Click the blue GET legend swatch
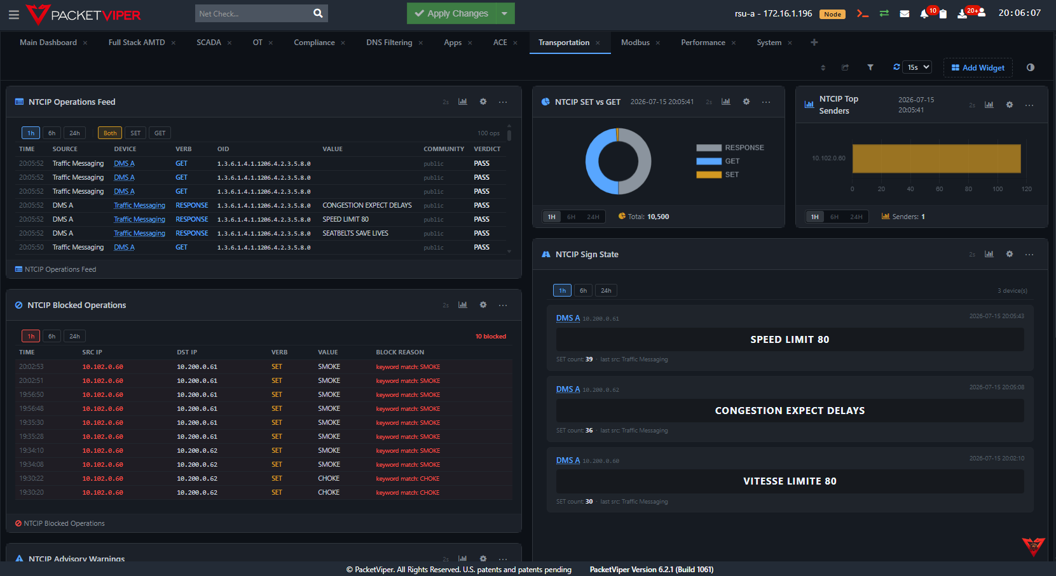The width and height of the screenshot is (1056, 576). (709, 161)
